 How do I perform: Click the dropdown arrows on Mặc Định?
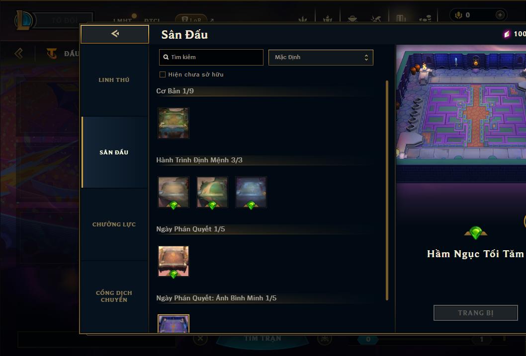click(x=366, y=58)
